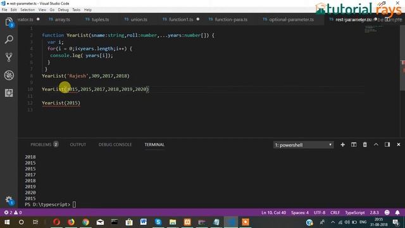This screenshot has width=405, height=228.
Task: Open the Search view in activity bar
Action: point(9,39)
